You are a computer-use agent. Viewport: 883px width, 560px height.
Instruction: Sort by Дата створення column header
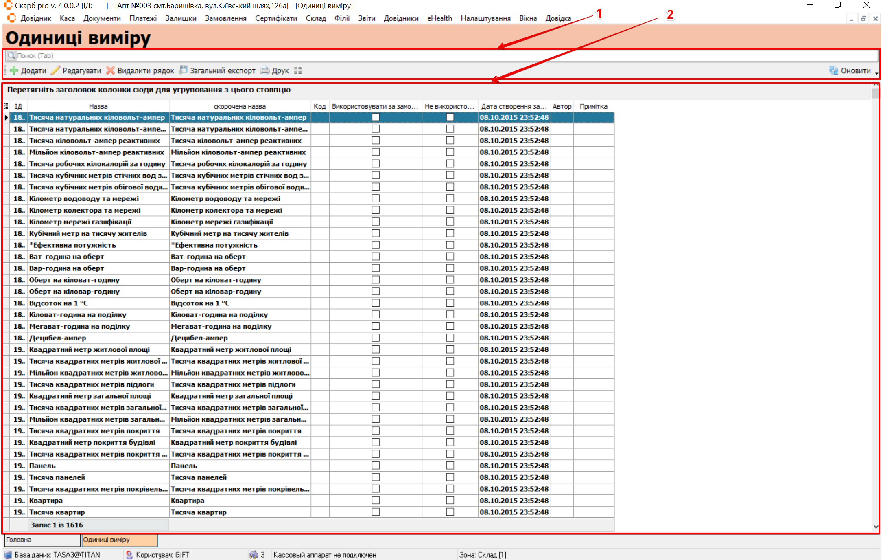(x=514, y=106)
